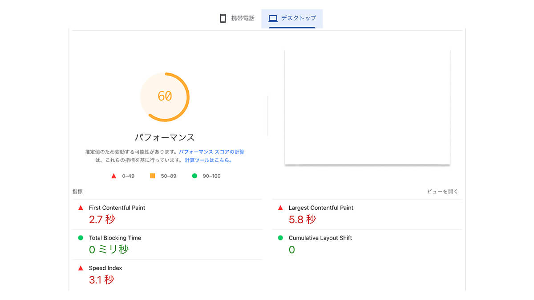Open the 計算ツールはこちら link
The width and height of the screenshot is (534, 300).
tap(208, 160)
